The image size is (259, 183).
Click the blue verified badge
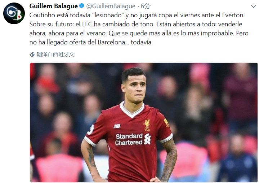pos(82,6)
